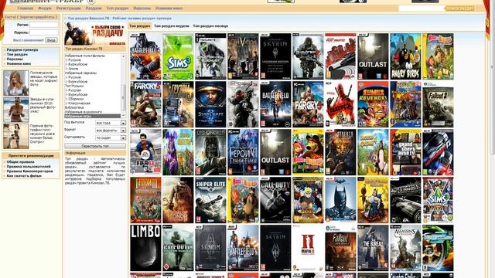
Task: Open the Fallout New Vegas cover
Action: (340, 248)
